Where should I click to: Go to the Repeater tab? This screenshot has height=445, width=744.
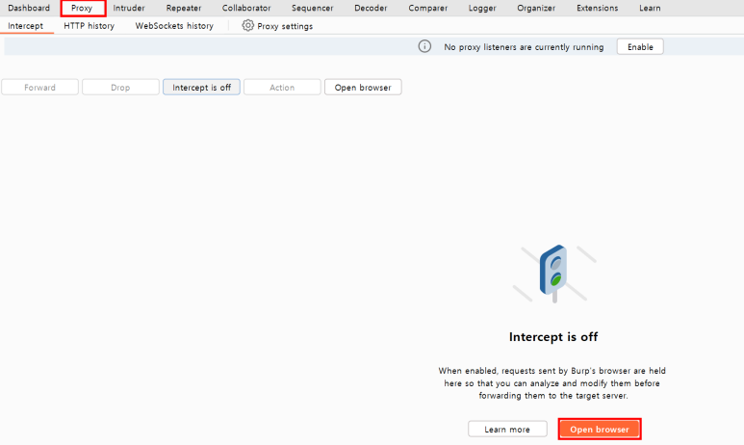pos(183,8)
